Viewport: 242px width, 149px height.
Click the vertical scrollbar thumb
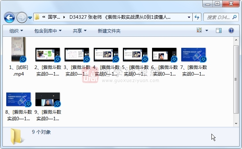pyautogui.click(x=236, y=79)
